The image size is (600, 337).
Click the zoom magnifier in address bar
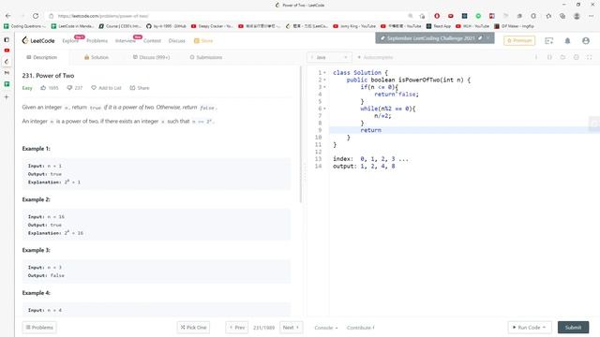411,16
